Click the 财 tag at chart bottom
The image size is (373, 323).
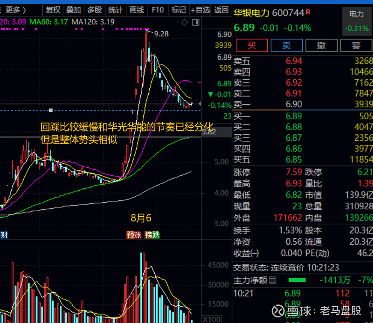(4, 235)
